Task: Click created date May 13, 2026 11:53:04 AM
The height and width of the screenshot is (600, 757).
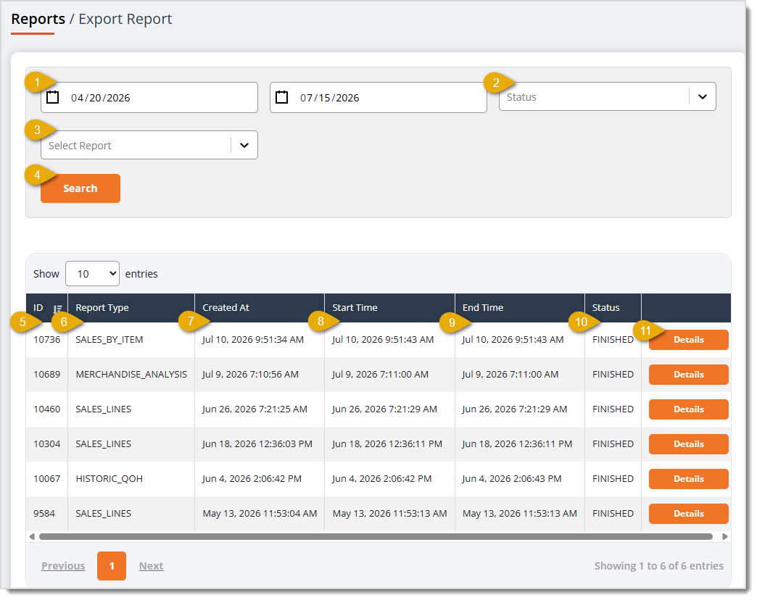Action: pos(260,513)
